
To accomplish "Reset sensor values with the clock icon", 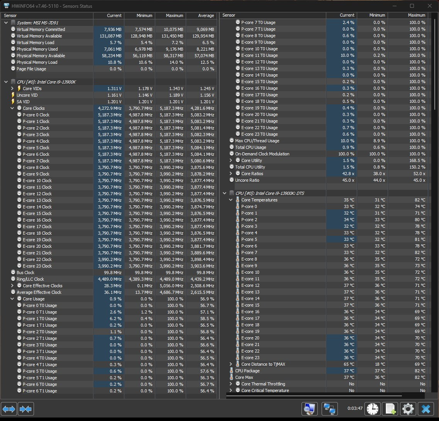I will click(373, 409).
